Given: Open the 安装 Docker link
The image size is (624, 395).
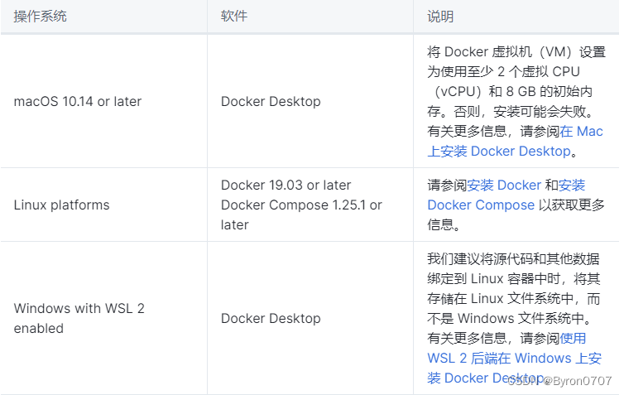Looking at the screenshot, I should tap(504, 185).
